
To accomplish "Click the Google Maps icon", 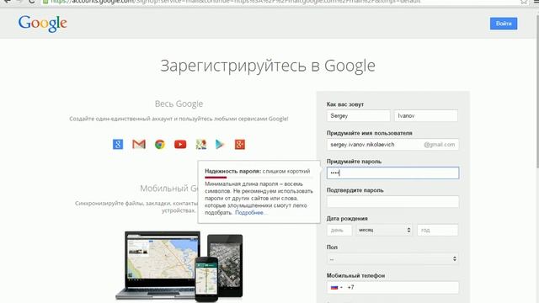I will pos(201,144).
